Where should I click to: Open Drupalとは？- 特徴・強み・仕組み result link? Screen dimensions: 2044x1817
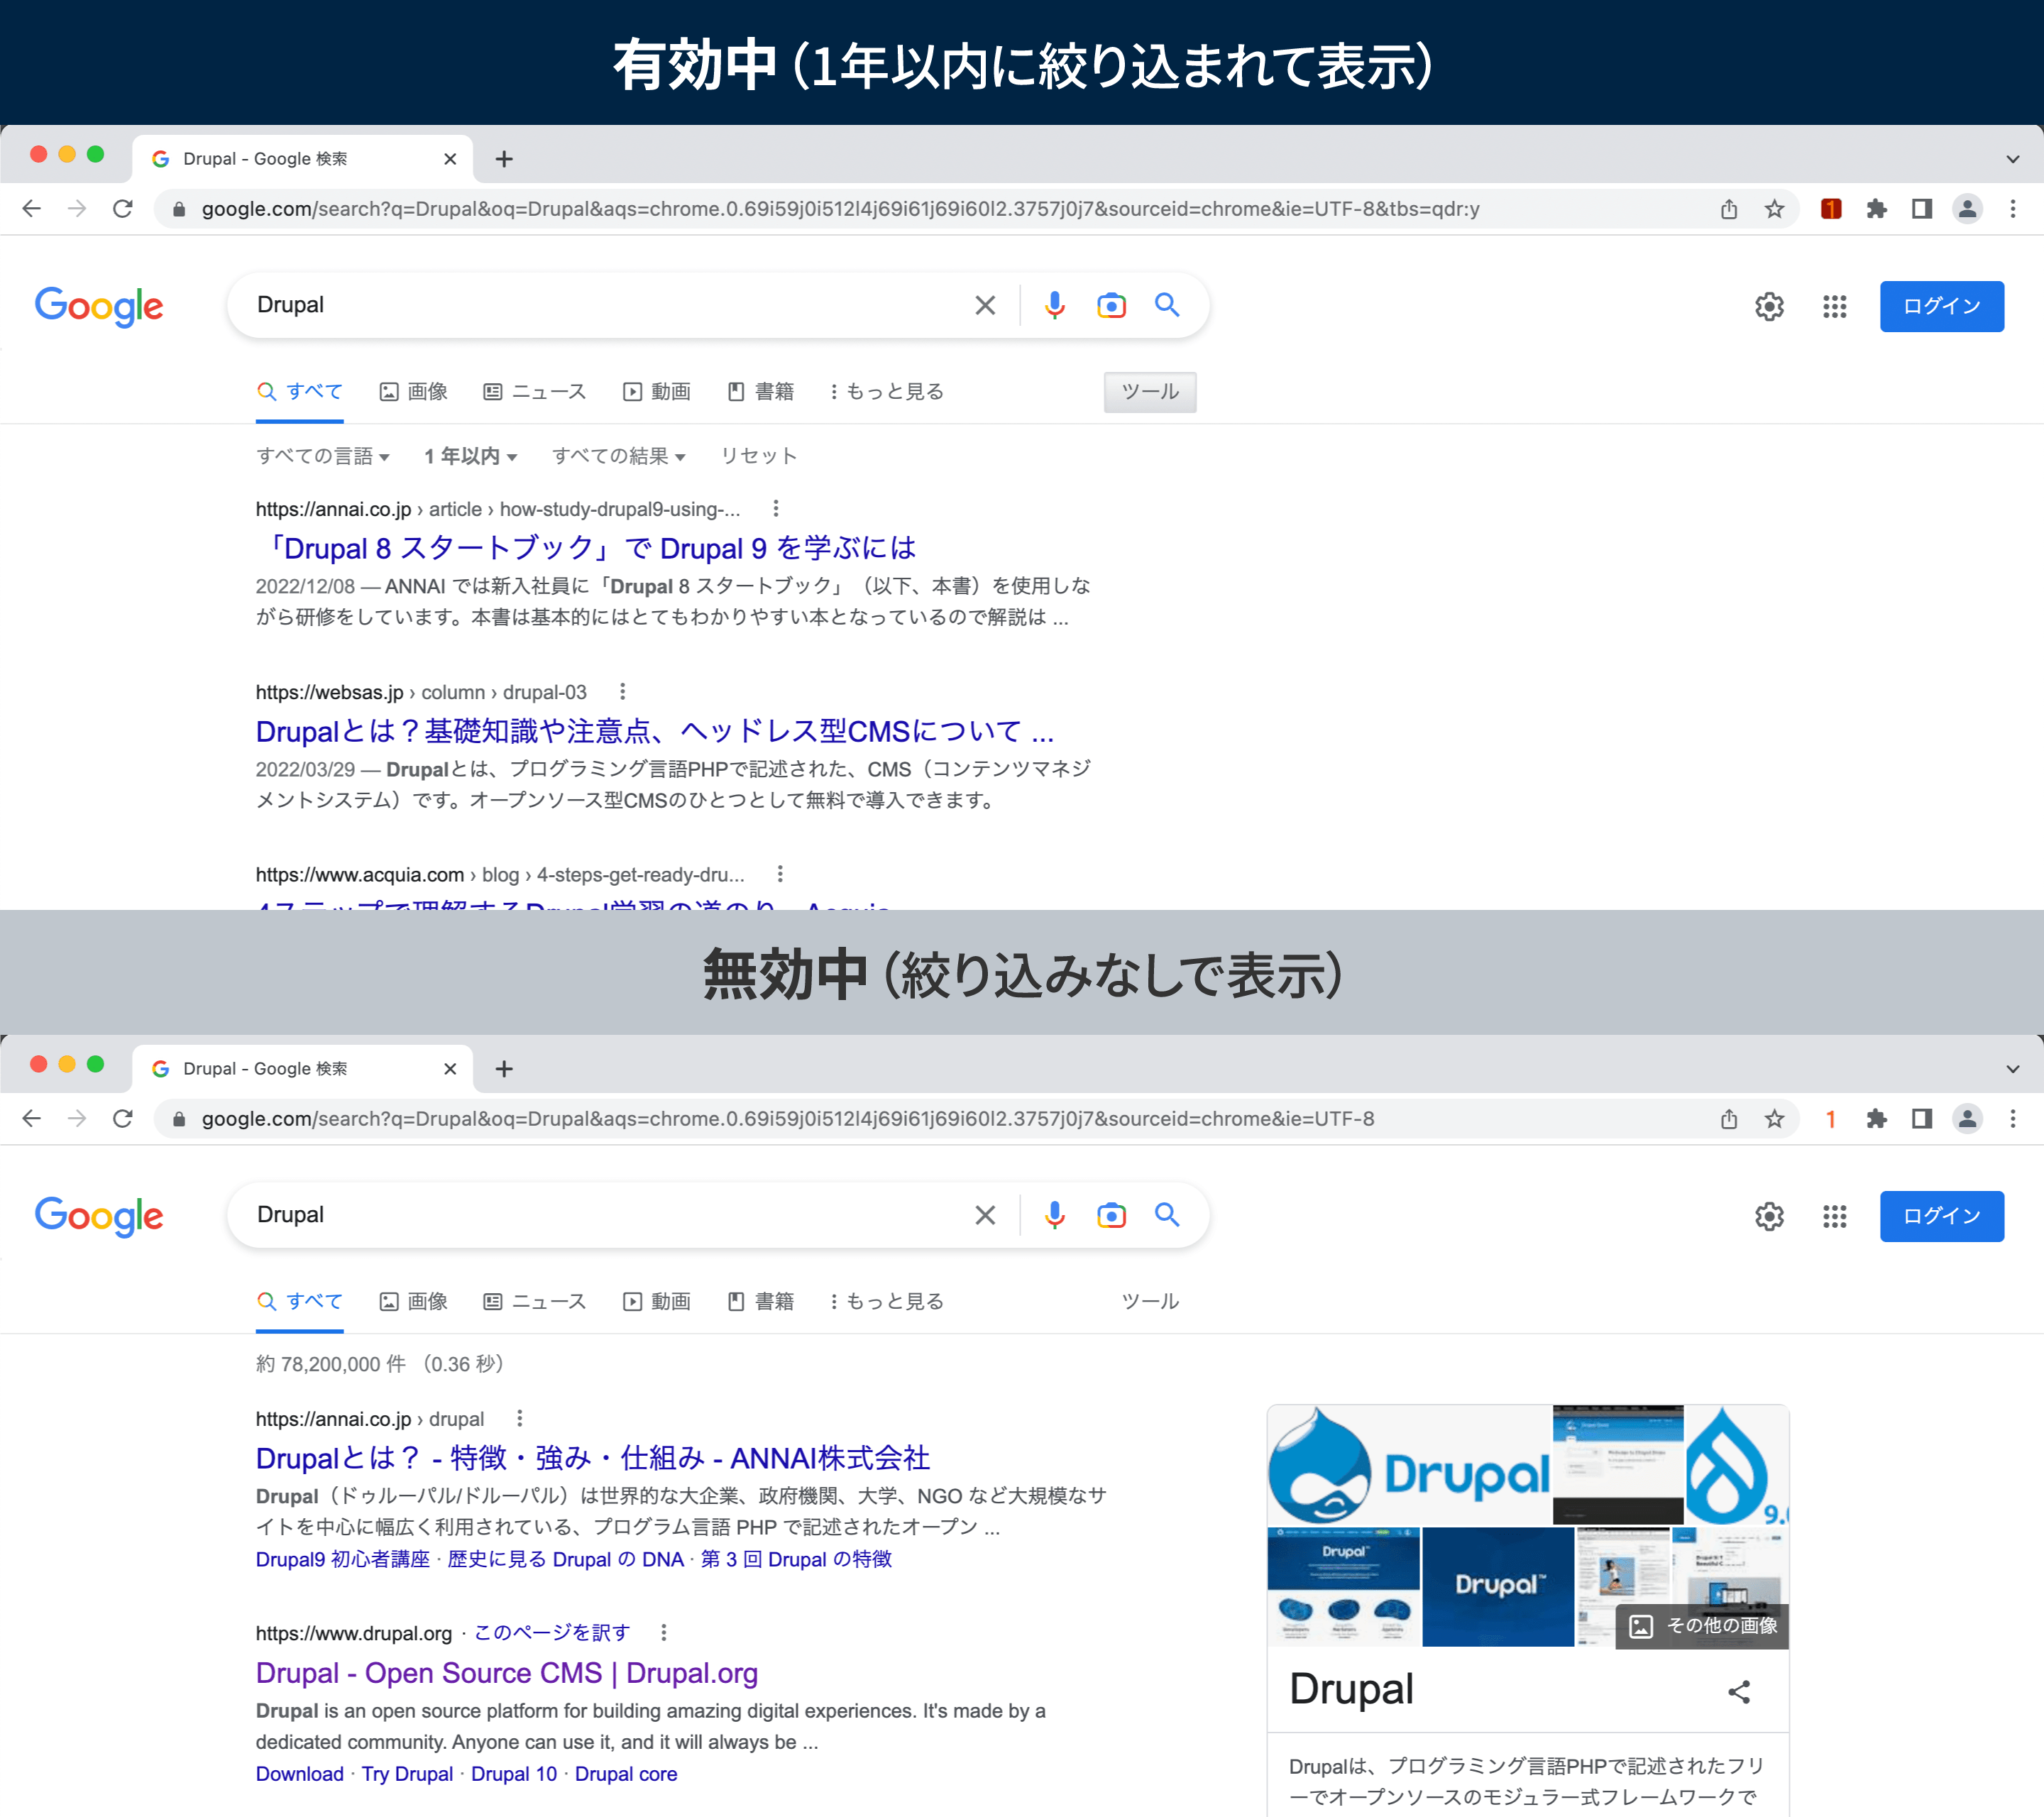(x=593, y=1458)
